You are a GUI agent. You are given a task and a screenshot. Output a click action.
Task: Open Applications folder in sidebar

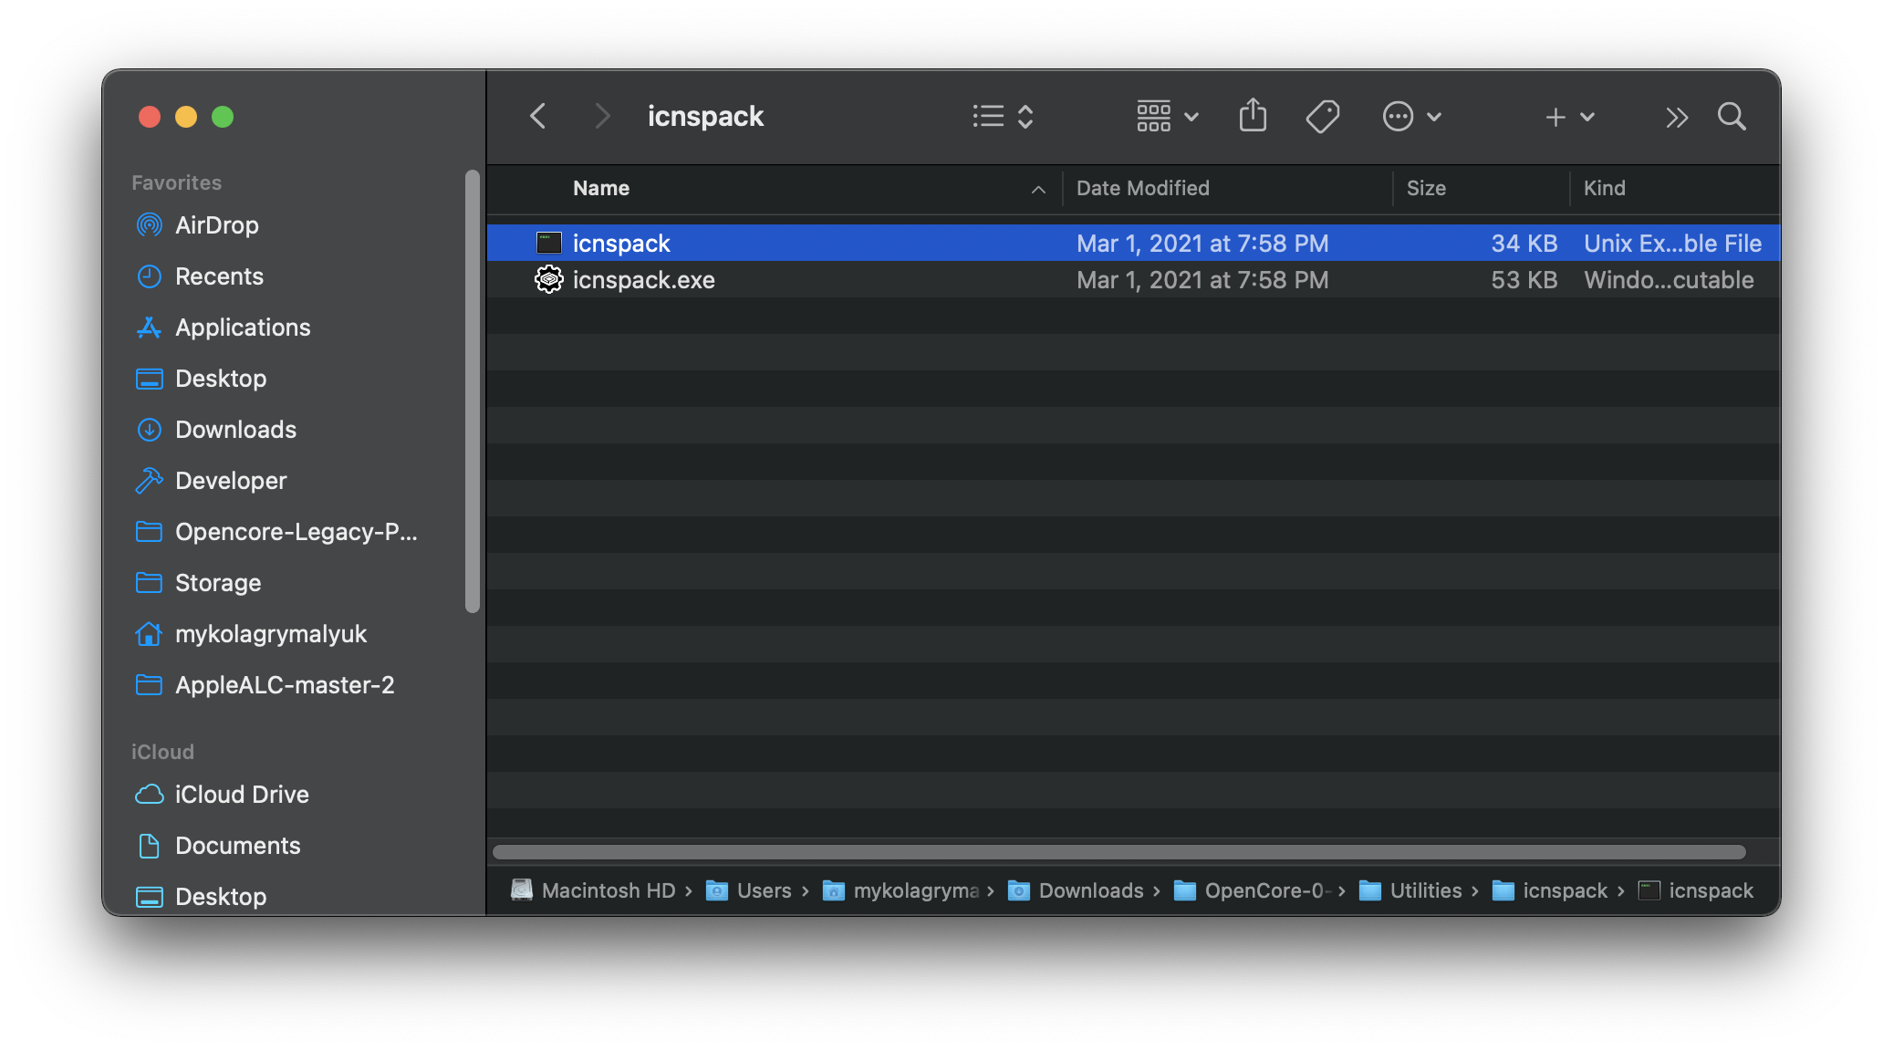pyautogui.click(x=242, y=327)
